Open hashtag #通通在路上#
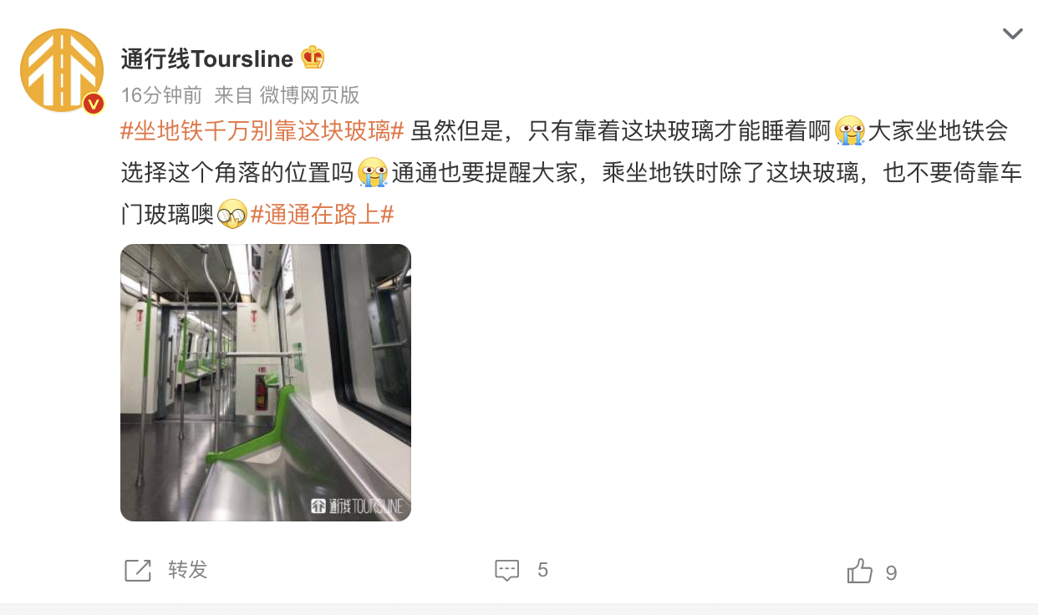Image resolution: width=1038 pixels, height=615 pixels. [x=322, y=215]
